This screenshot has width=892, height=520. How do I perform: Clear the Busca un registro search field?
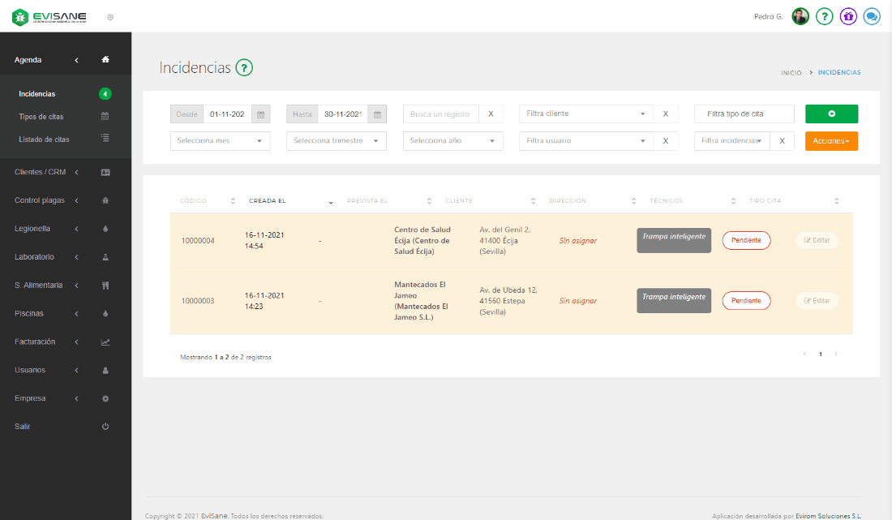coord(491,114)
